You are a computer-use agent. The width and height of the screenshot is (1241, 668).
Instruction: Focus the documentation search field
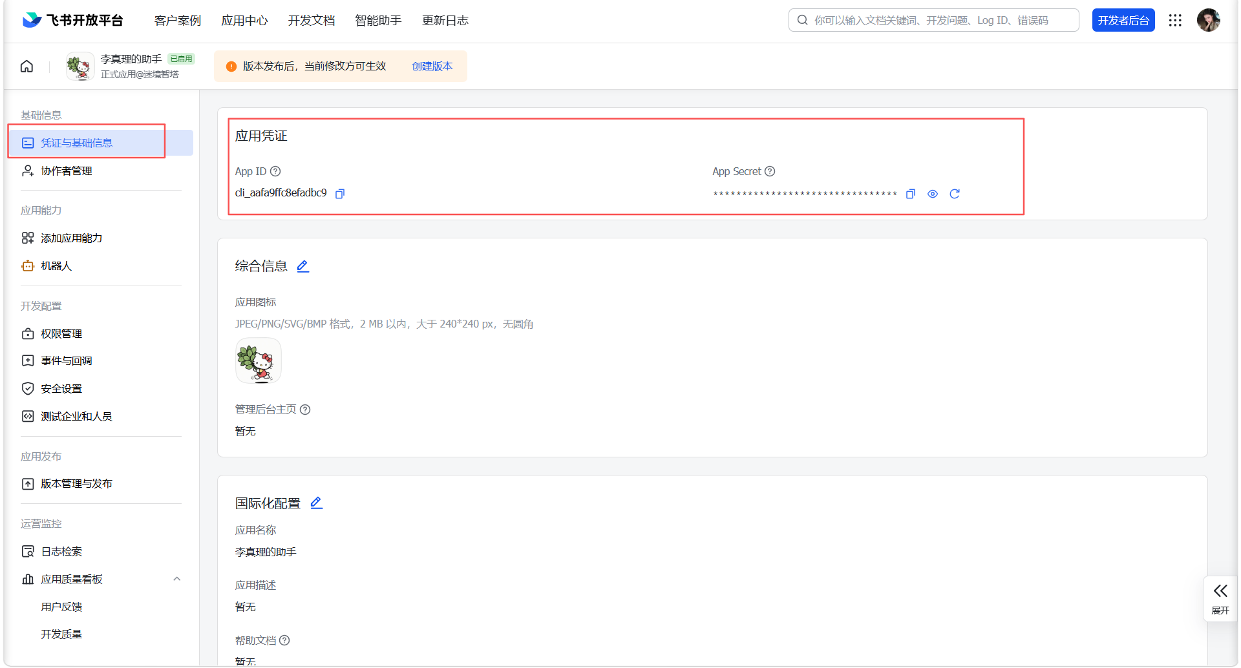tap(934, 20)
